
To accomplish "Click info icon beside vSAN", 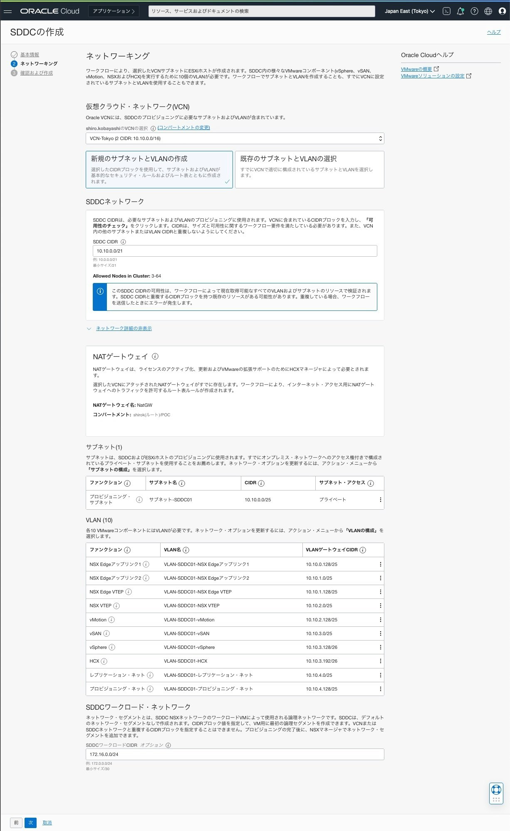I will (x=106, y=633).
